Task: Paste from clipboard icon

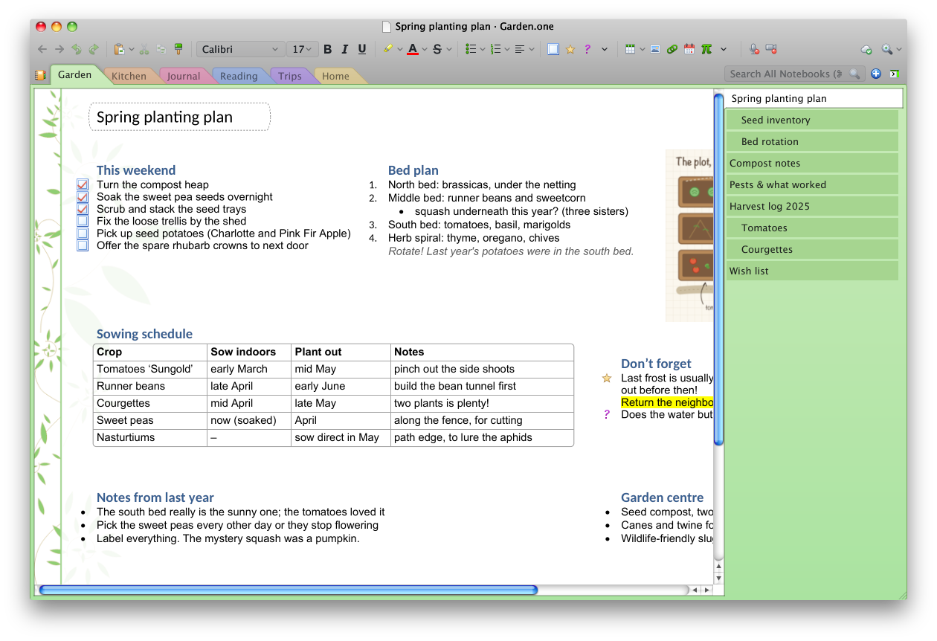Action: pyautogui.click(x=119, y=49)
